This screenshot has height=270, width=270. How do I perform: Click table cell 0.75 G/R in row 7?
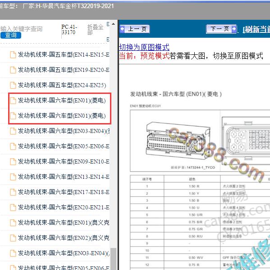[x=196, y=229]
